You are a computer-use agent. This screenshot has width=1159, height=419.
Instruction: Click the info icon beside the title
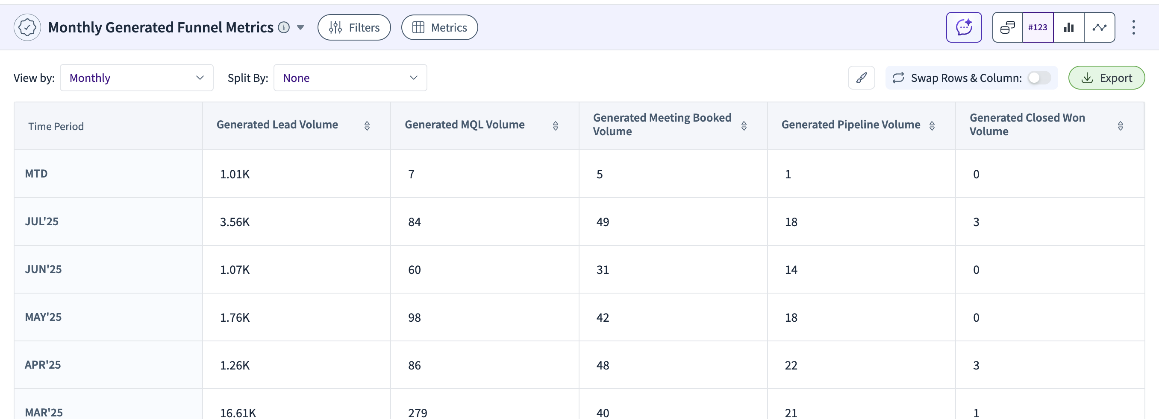click(283, 27)
